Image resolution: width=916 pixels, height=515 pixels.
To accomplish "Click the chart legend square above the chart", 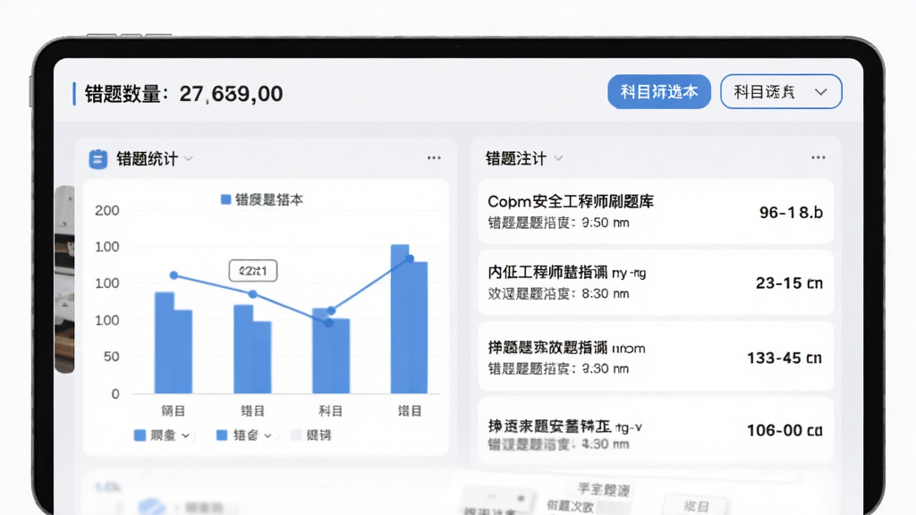I will coord(225,199).
